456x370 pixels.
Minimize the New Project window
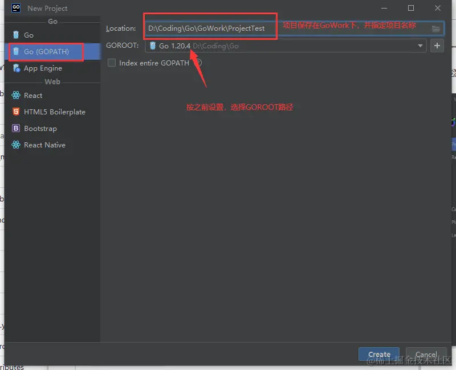coord(384,8)
